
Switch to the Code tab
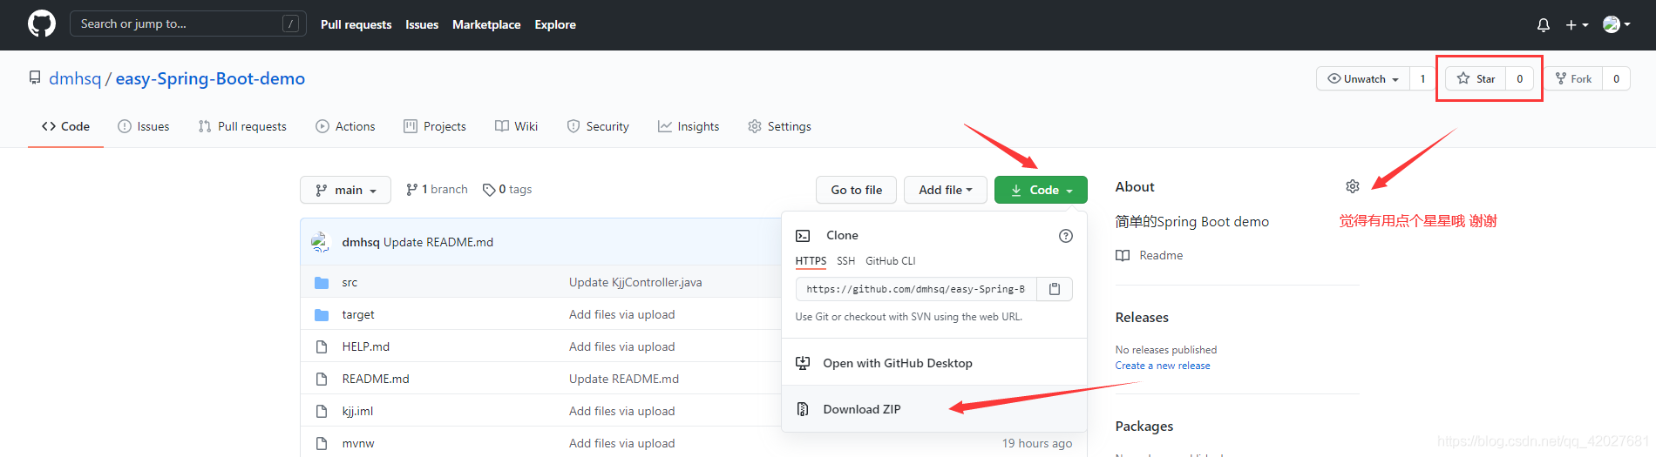pyautogui.click(x=65, y=126)
